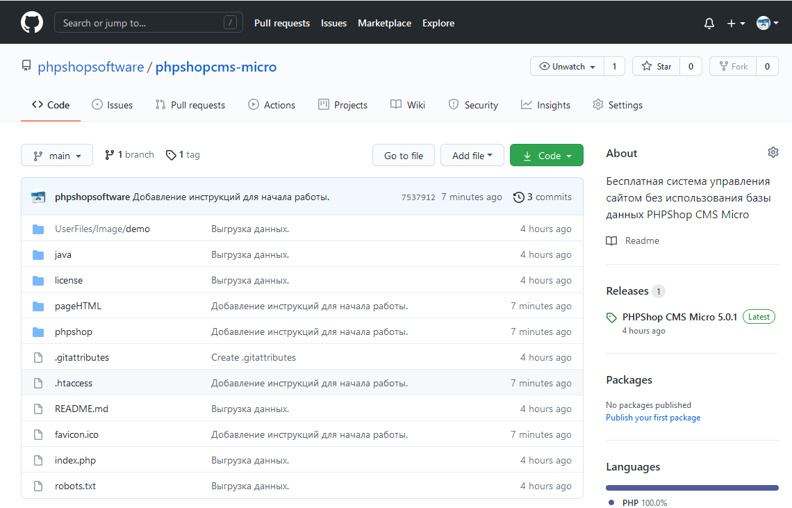Click the file icon next to robots.txt

[38, 486]
